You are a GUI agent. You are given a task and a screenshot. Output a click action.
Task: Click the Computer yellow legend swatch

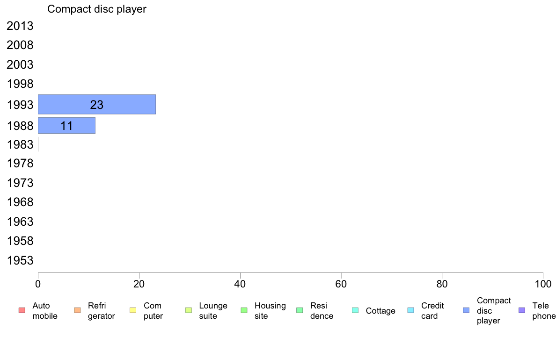pyautogui.click(x=133, y=310)
